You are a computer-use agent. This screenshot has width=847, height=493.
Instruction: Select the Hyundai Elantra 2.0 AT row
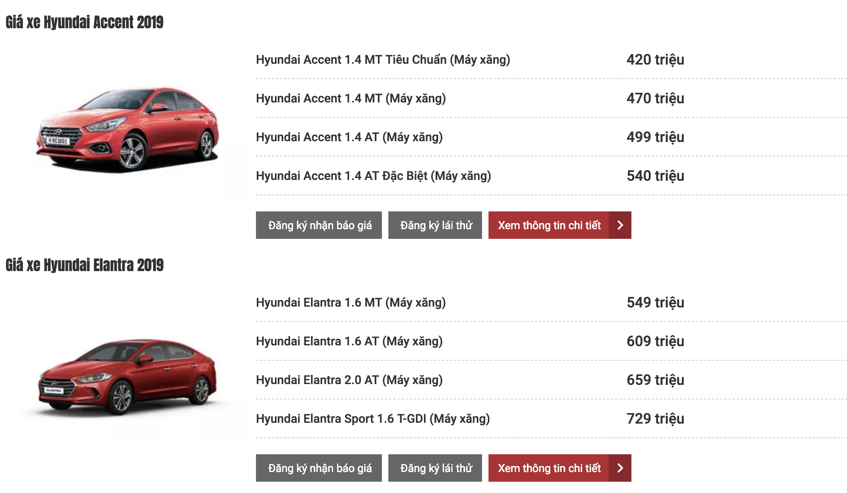[349, 380]
